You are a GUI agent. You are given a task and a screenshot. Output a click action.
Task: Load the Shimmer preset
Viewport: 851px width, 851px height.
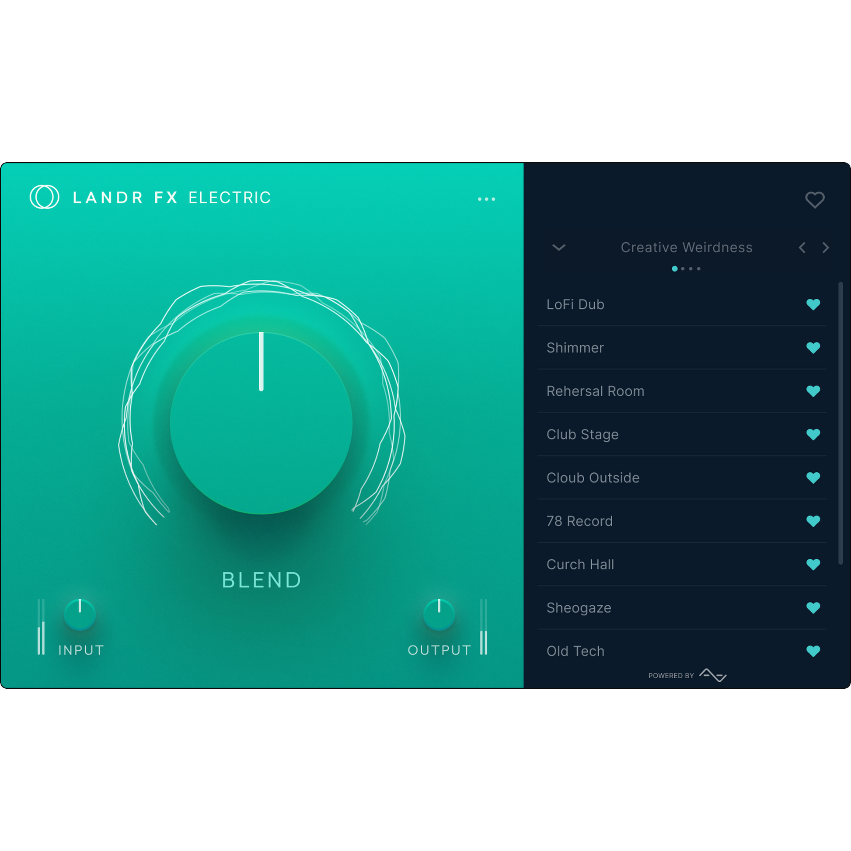(x=575, y=348)
